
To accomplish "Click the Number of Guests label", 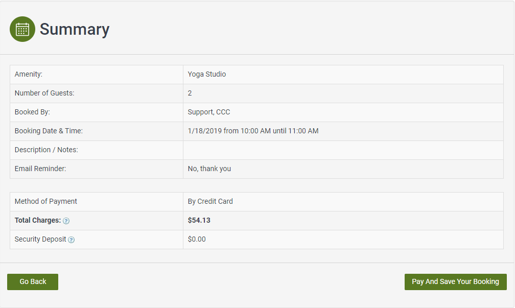I will [x=44, y=93].
